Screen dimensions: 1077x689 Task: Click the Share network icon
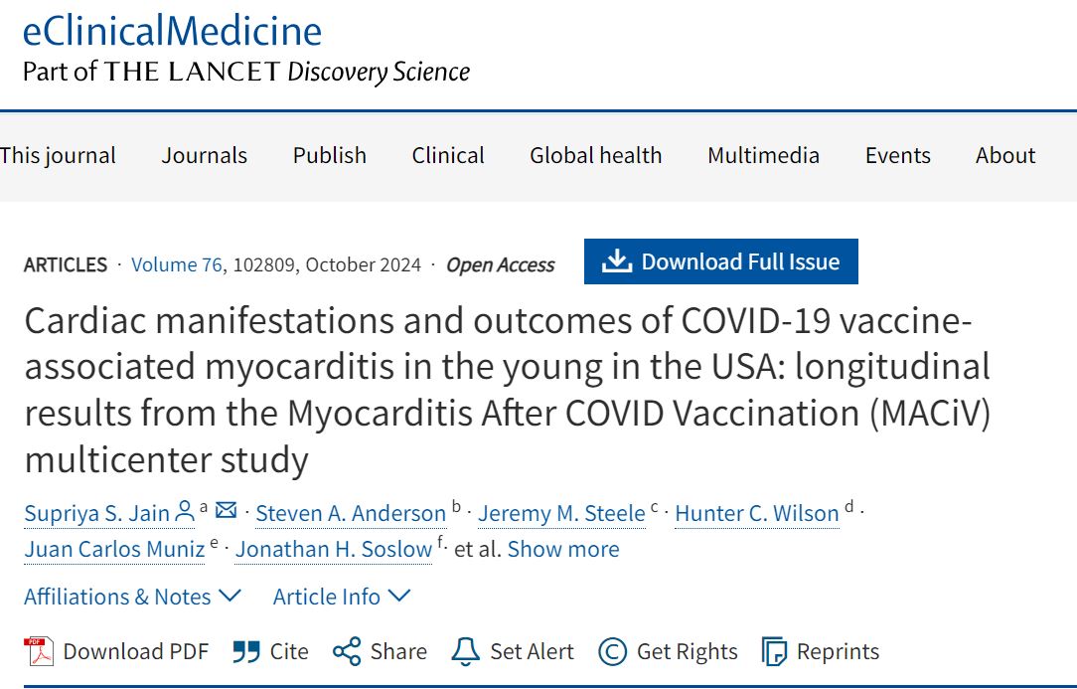[x=347, y=651]
